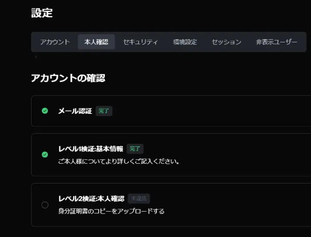Open the アカウント tab
This screenshot has width=311, height=237.
[x=55, y=42]
